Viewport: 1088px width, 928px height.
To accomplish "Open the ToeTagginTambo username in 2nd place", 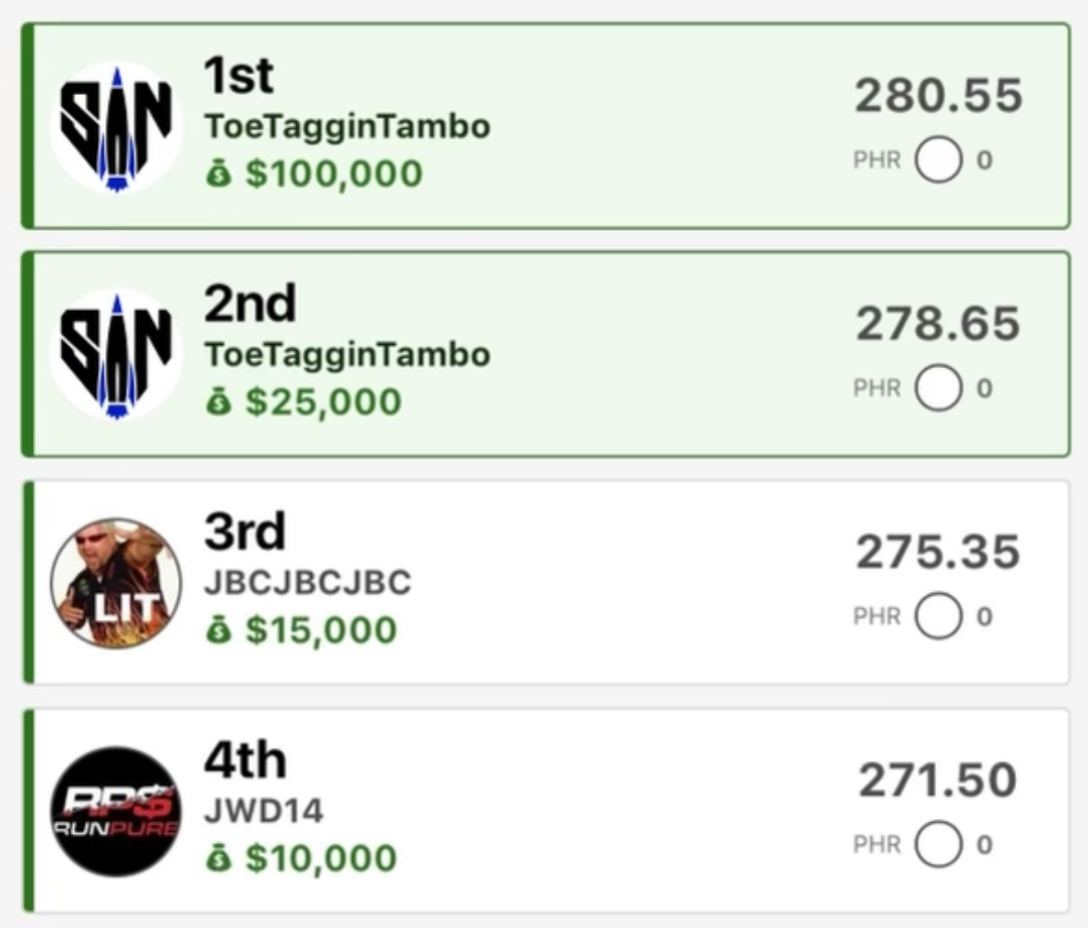I will click(347, 354).
